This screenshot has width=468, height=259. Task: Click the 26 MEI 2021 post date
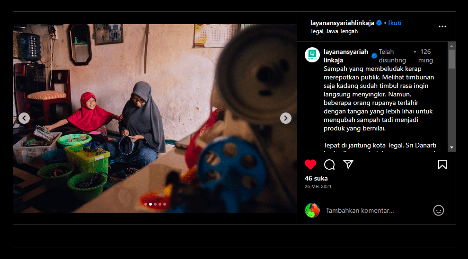(318, 186)
